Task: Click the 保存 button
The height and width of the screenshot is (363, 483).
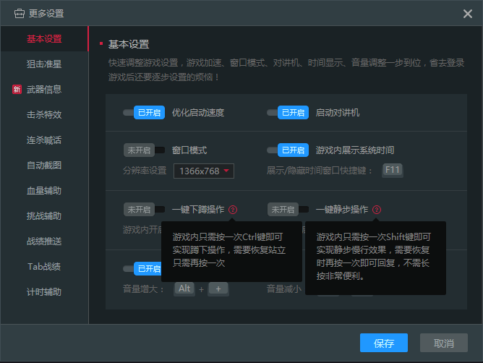Action: point(384,343)
